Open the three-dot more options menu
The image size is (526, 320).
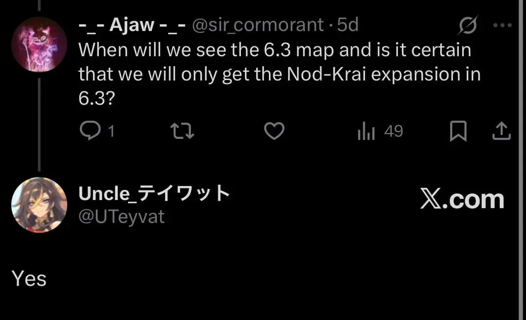(502, 25)
